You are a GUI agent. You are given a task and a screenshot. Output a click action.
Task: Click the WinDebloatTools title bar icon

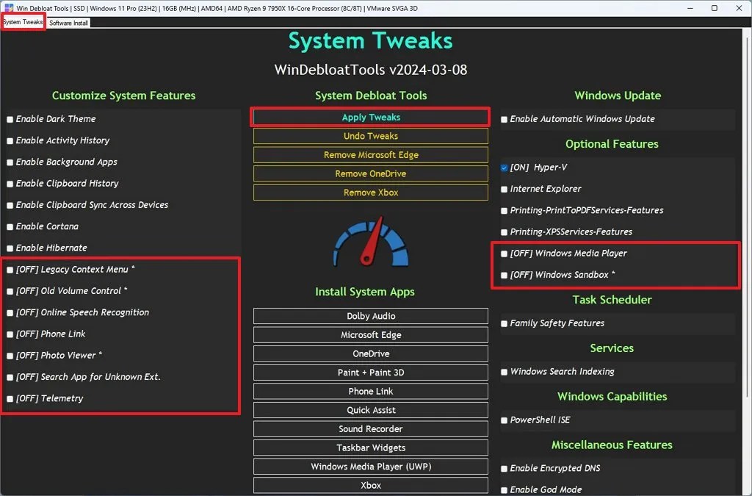[x=8, y=8]
